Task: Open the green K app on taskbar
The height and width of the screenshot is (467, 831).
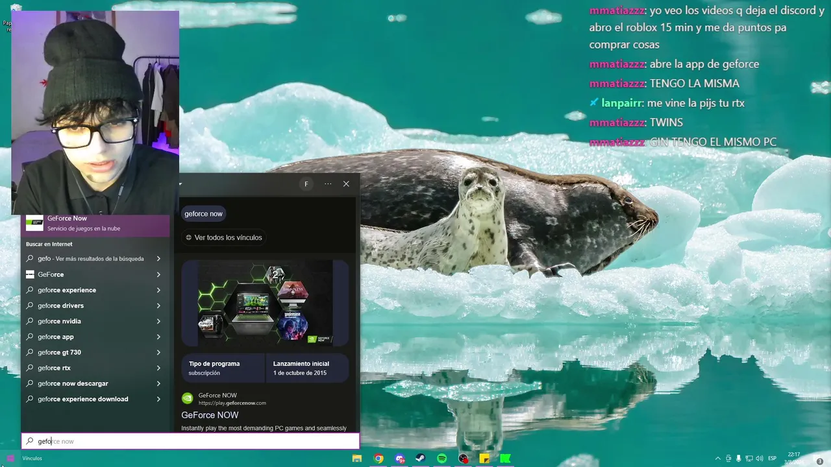Action: [505, 459]
